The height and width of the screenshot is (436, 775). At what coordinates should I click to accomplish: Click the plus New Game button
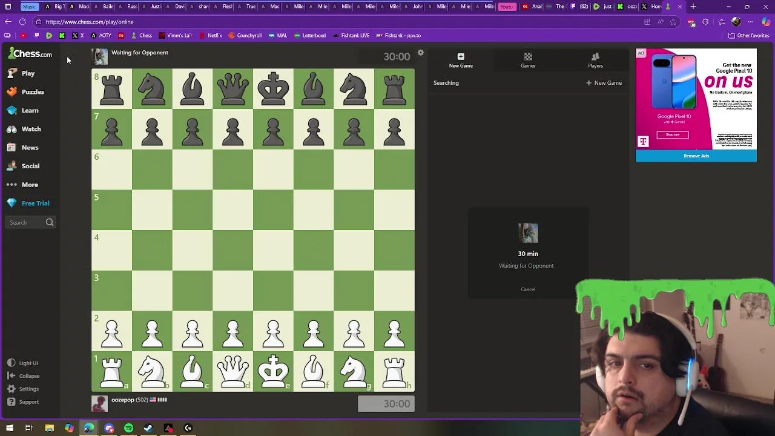(x=604, y=83)
